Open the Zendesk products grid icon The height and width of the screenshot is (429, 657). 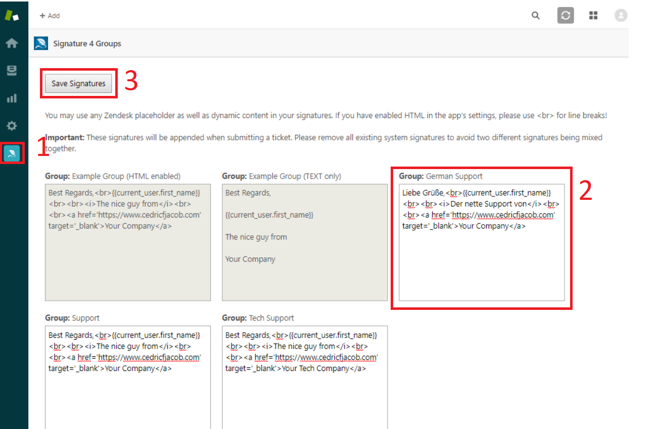(593, 16)
